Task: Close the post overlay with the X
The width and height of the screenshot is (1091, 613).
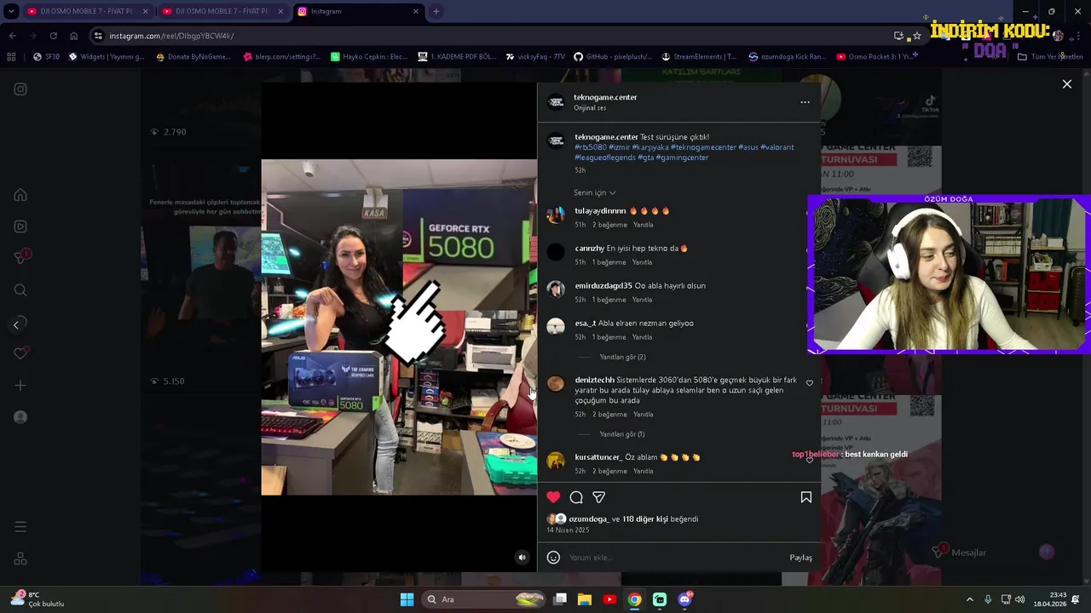Action: (x=1066, y=84)
